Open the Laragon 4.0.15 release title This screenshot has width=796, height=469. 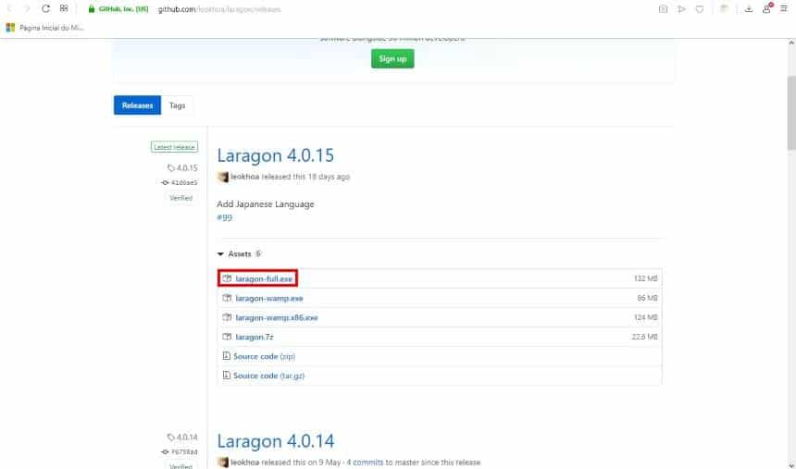coord(275,154)
